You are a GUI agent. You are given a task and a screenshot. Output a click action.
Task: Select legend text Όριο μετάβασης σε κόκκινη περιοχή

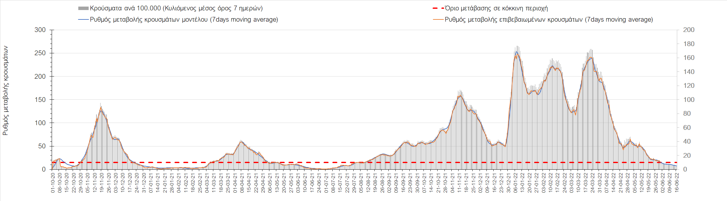(496, 8)
